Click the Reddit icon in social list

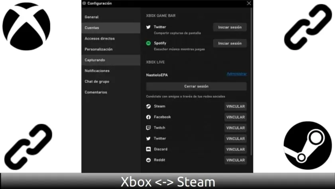pyautogui.click(x=148, y=160)
